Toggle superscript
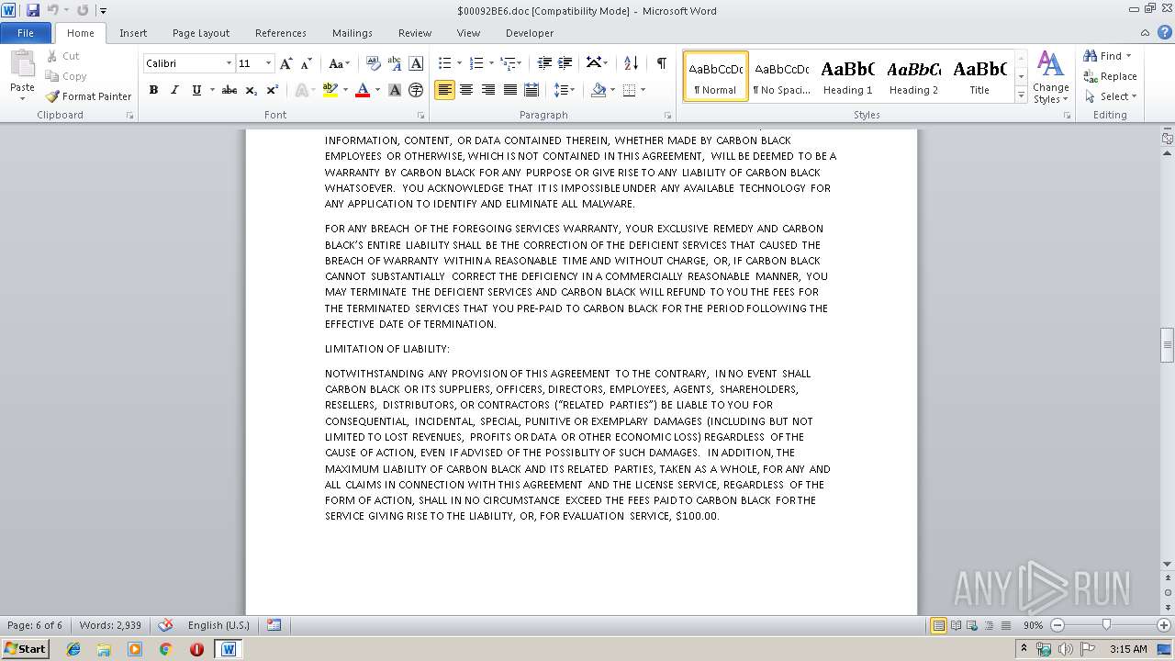Image resolution: width=1175 pixels, height=661 pixels. pyautogui.click(x=272, y=90)
